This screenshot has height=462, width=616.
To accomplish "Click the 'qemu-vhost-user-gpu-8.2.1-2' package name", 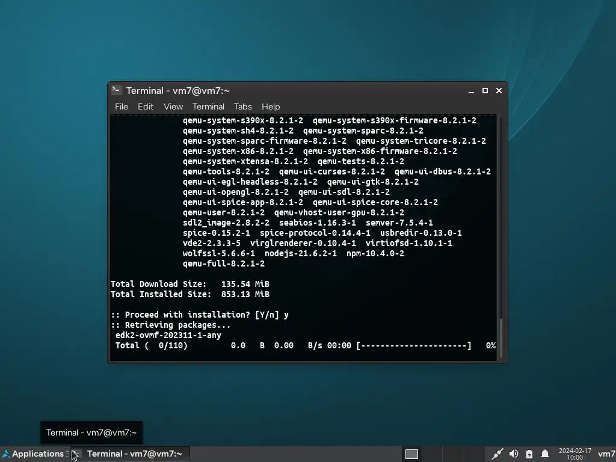I will 339,212.
